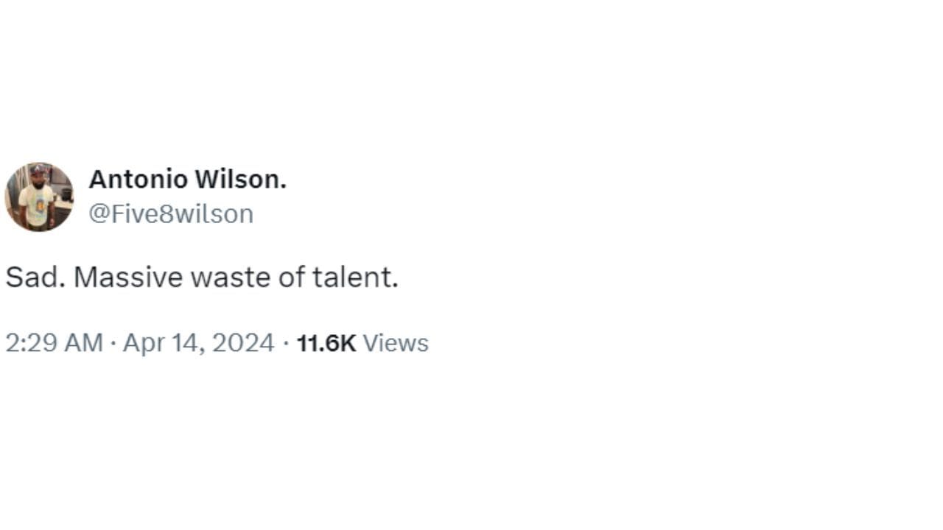Click Antonio Wilson's profile avatar
943x530 pixels.
[x=39, y=197]
